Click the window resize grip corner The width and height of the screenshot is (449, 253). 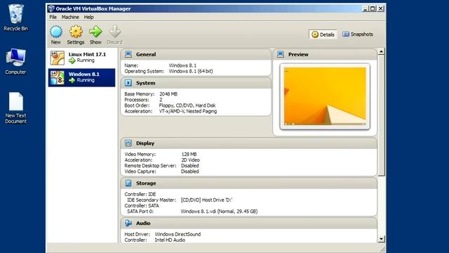(x=382, y=249)
